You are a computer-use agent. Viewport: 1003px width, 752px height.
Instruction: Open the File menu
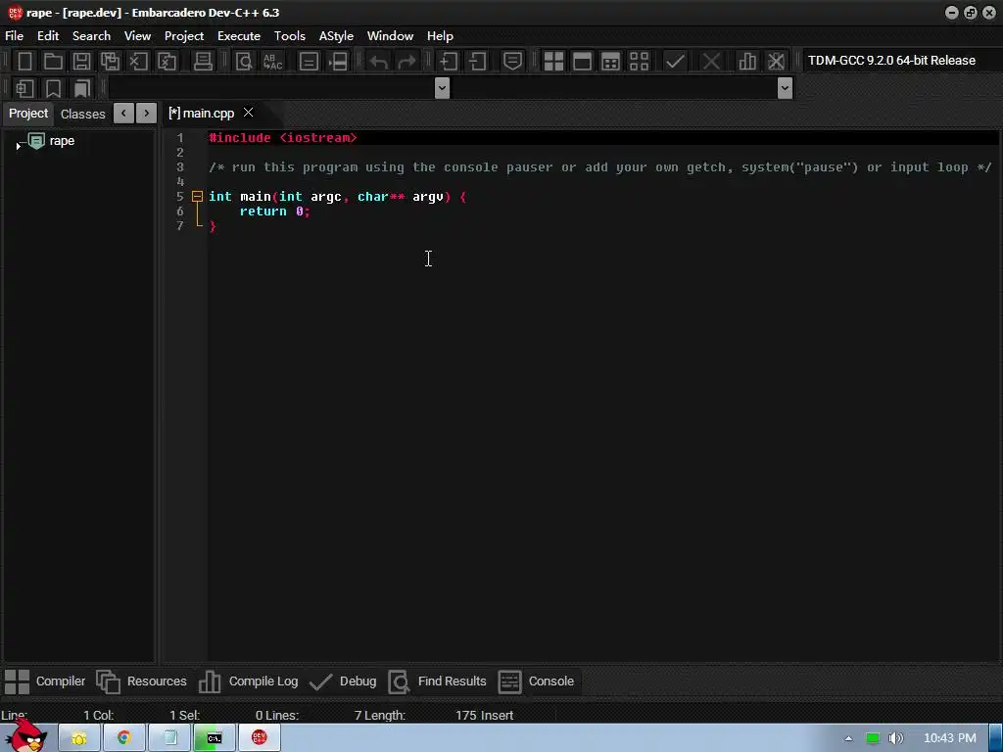[x=14, y=36]
